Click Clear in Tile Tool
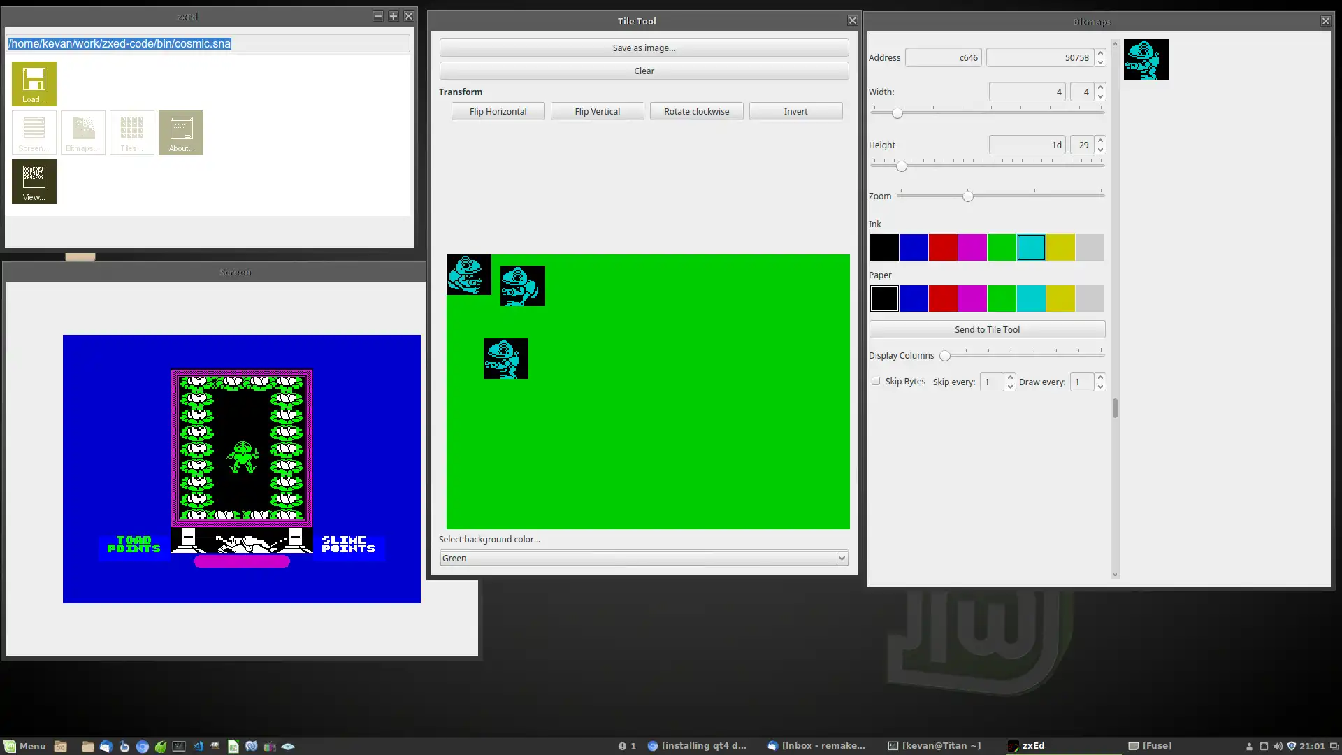The image size is (1342, 755). [643, 70]
